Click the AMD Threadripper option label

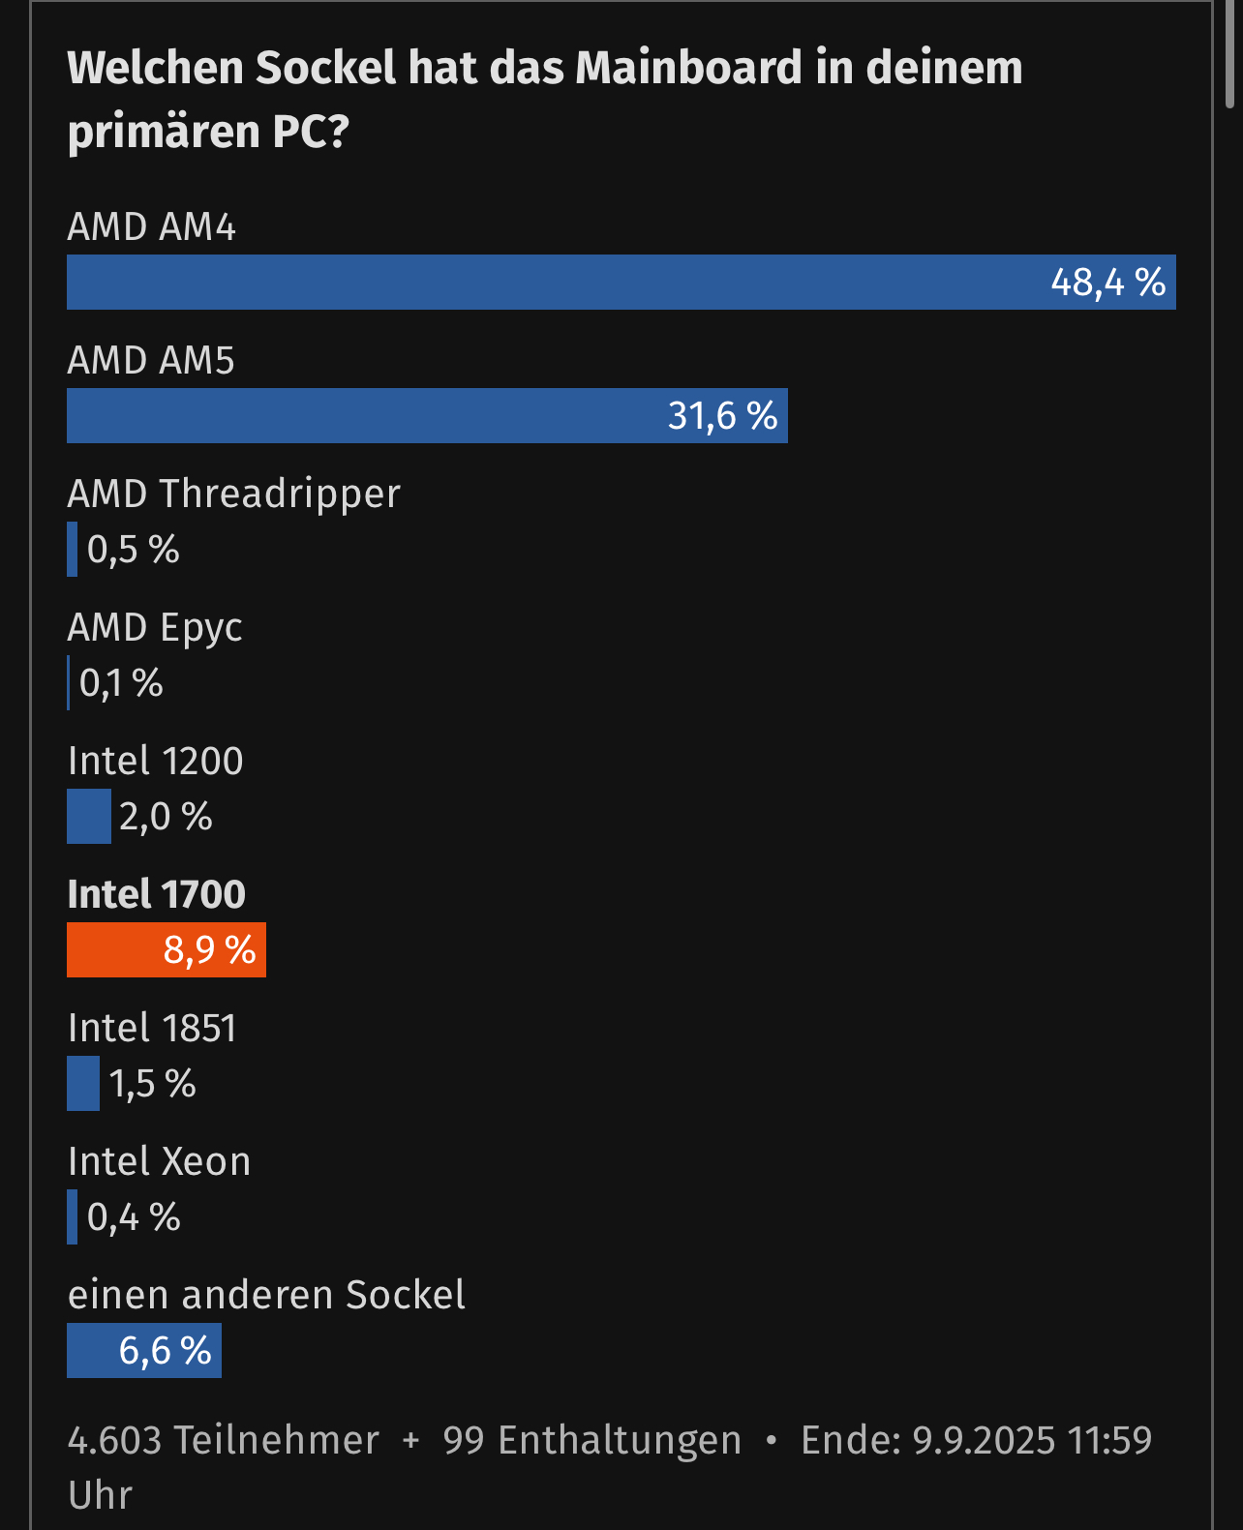[233, 494]
